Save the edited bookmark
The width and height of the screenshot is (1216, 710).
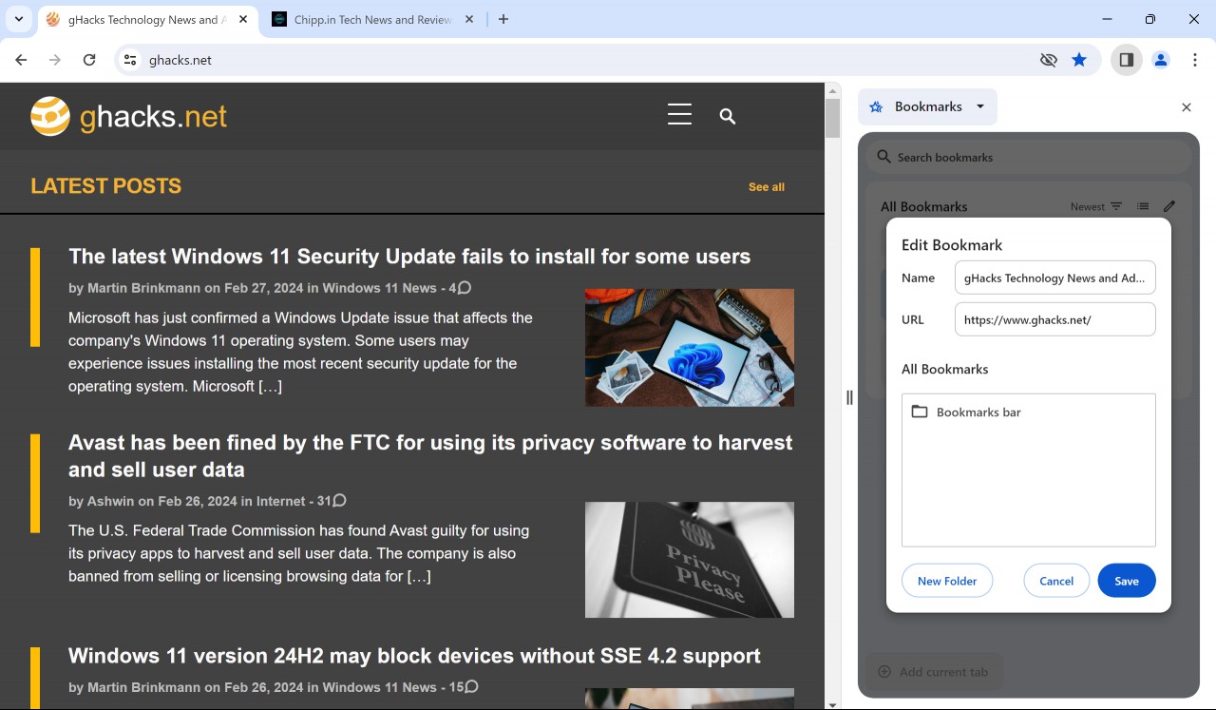1127,581
